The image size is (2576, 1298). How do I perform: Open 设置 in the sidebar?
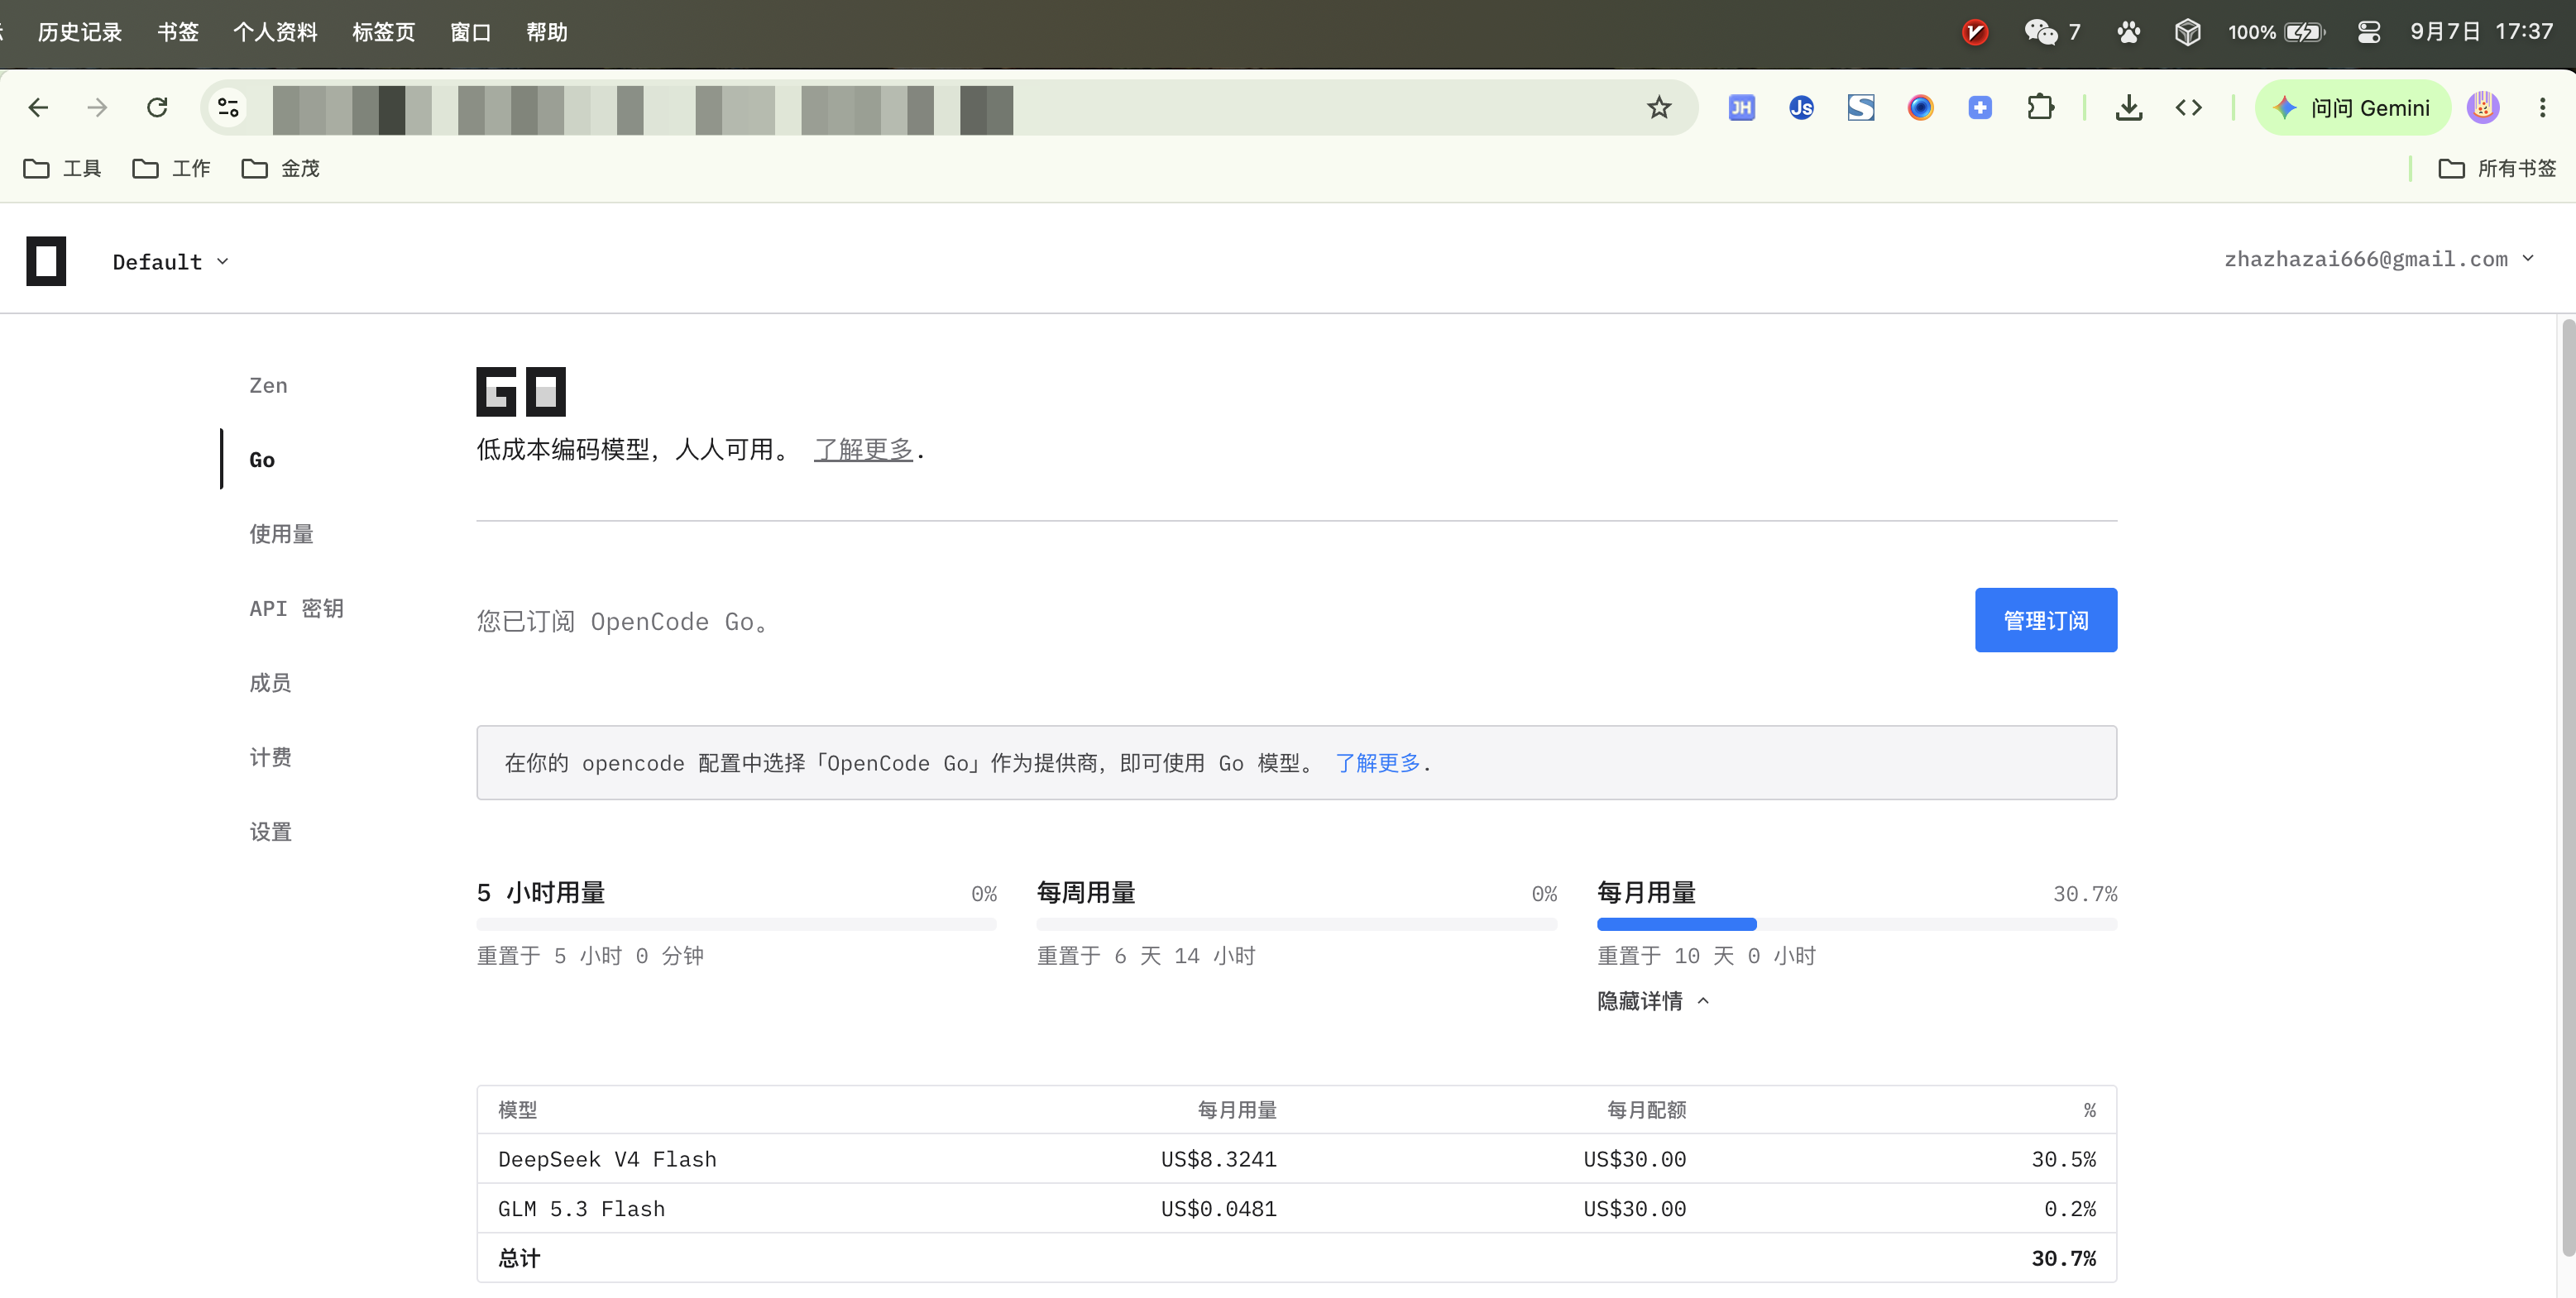[x=270, y=833]
